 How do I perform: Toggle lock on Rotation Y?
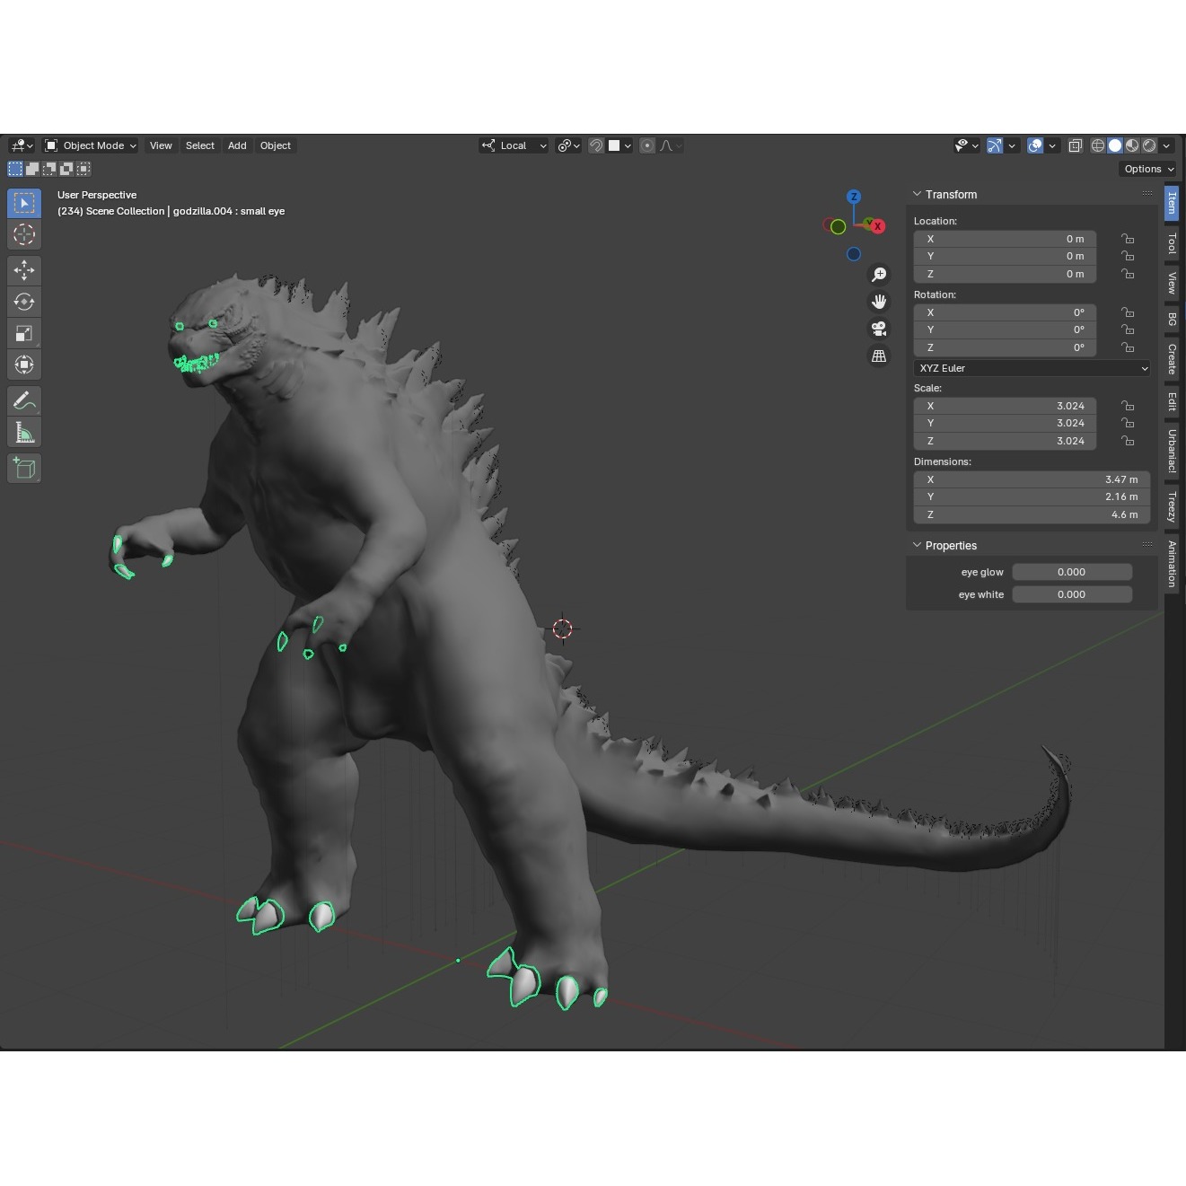click(1128, 329)
